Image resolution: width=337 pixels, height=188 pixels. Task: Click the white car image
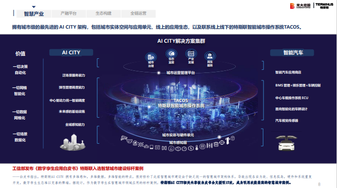tap(287, 143)
